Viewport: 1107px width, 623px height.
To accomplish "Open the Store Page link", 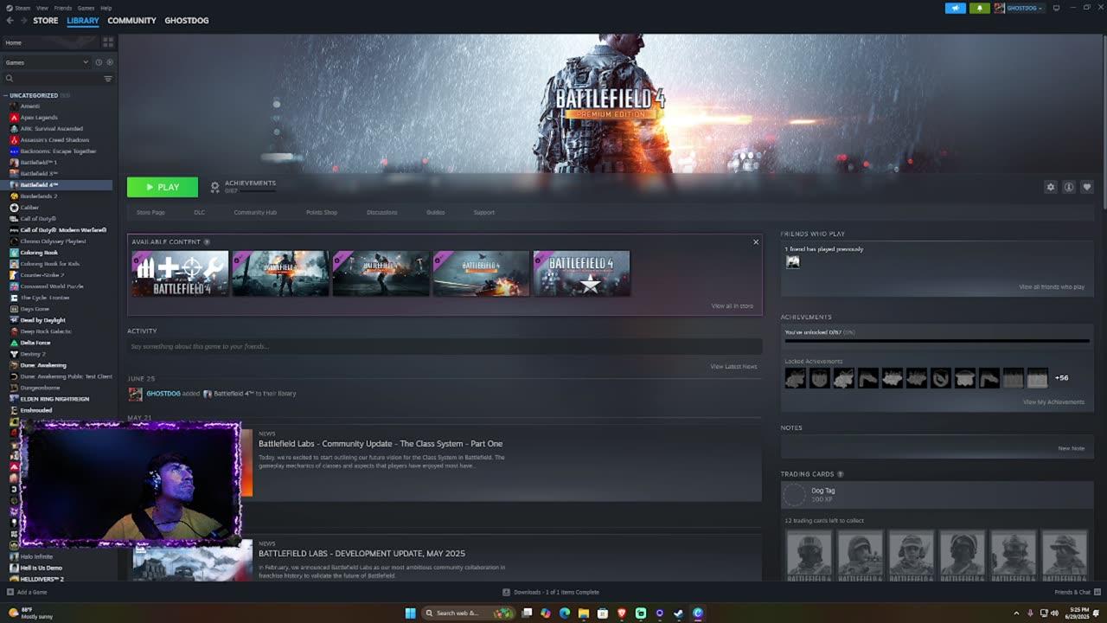I will (x=150, y=212).
